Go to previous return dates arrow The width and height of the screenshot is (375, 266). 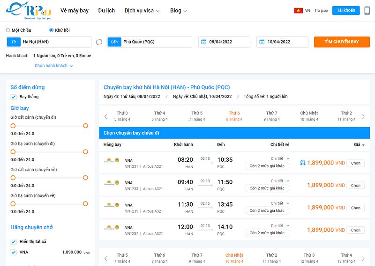[x=106, y=259]
